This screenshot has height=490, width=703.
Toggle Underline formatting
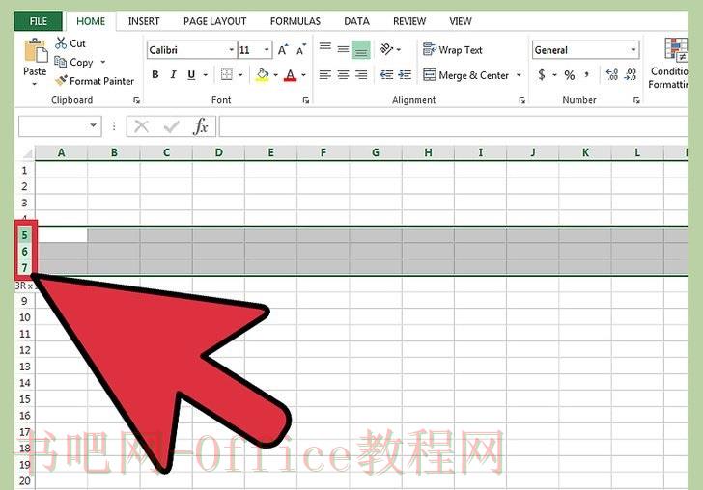point(191,75)
